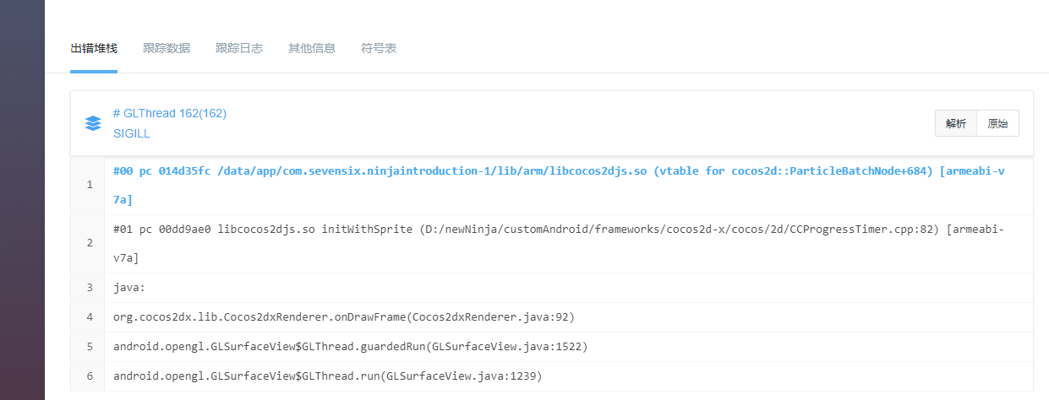
Task: Open the 符号表 tab
Action: coord(379,48)
